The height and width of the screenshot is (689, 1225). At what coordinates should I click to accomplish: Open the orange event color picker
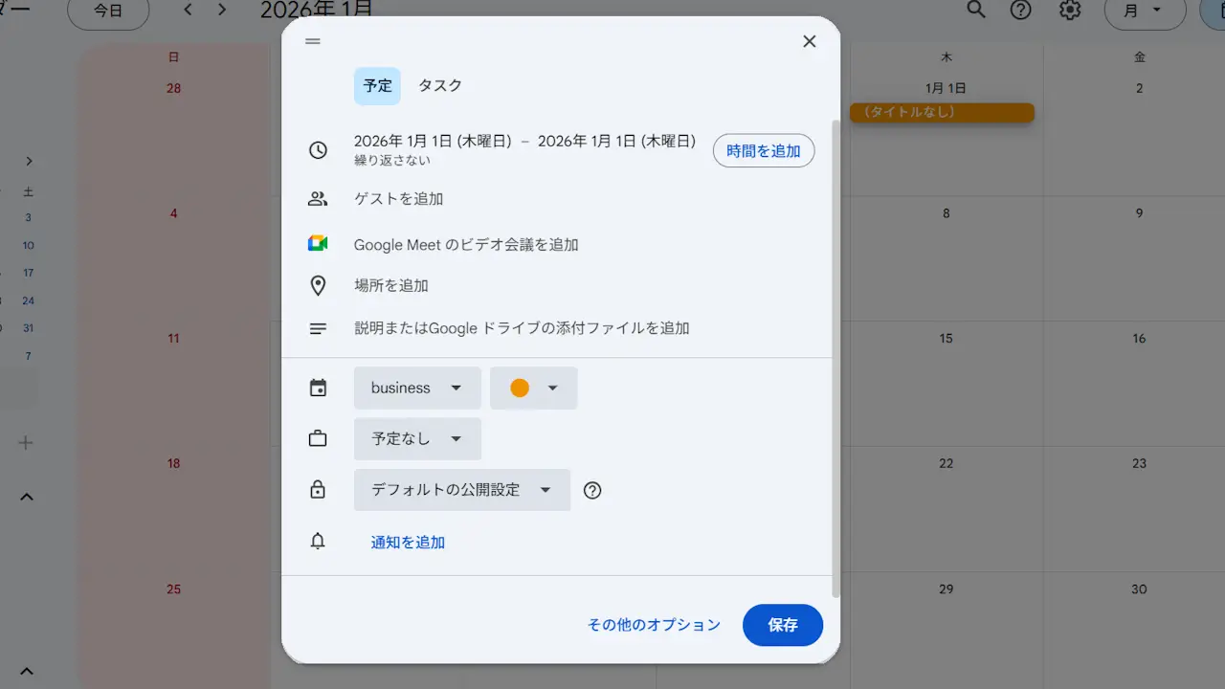533,388
